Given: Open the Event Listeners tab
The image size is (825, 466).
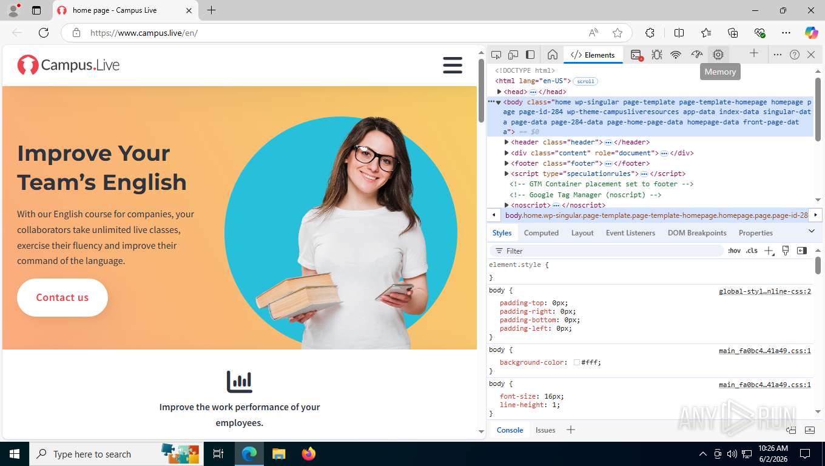Looking at the screenshot, I should [x=630, y=233].
